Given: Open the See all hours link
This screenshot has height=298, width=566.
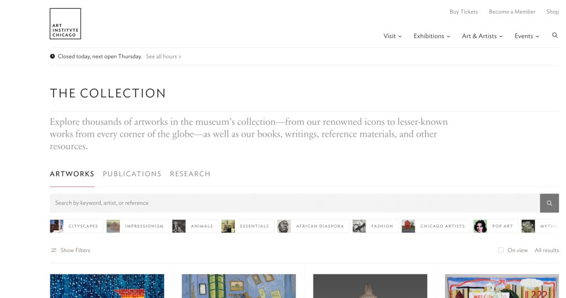Looking at the screenshot, I should (163, 56).
